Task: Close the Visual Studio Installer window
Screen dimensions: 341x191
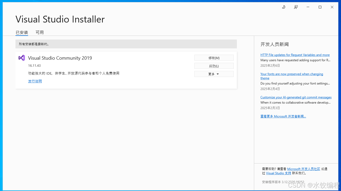Action: point(332,7)
